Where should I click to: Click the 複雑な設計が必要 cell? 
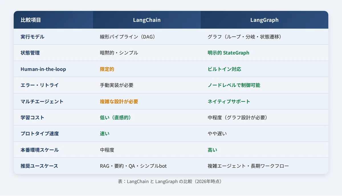click(147, 101)
